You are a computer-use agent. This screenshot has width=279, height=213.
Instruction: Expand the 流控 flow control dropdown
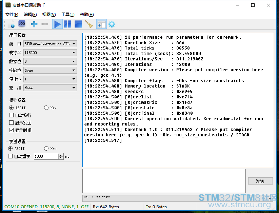pyautogui.click(x=74, y=88)
